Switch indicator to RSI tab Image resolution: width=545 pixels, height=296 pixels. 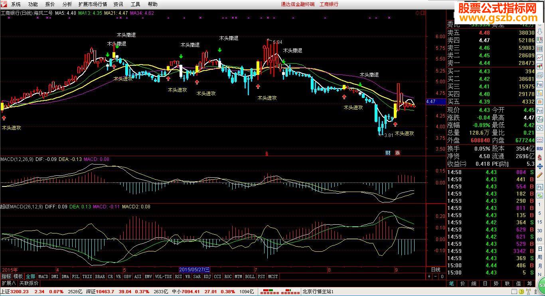click(x=178, y=276)
